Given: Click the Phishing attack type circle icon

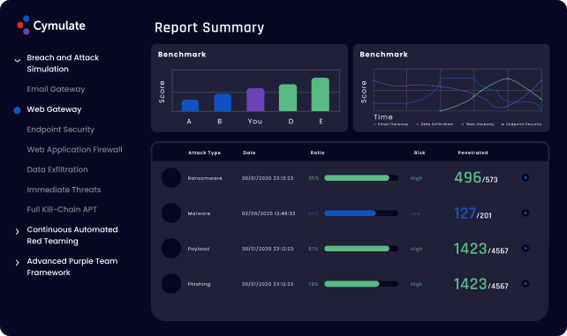Looking at the screenshot, I should click(x=171, y=284).
